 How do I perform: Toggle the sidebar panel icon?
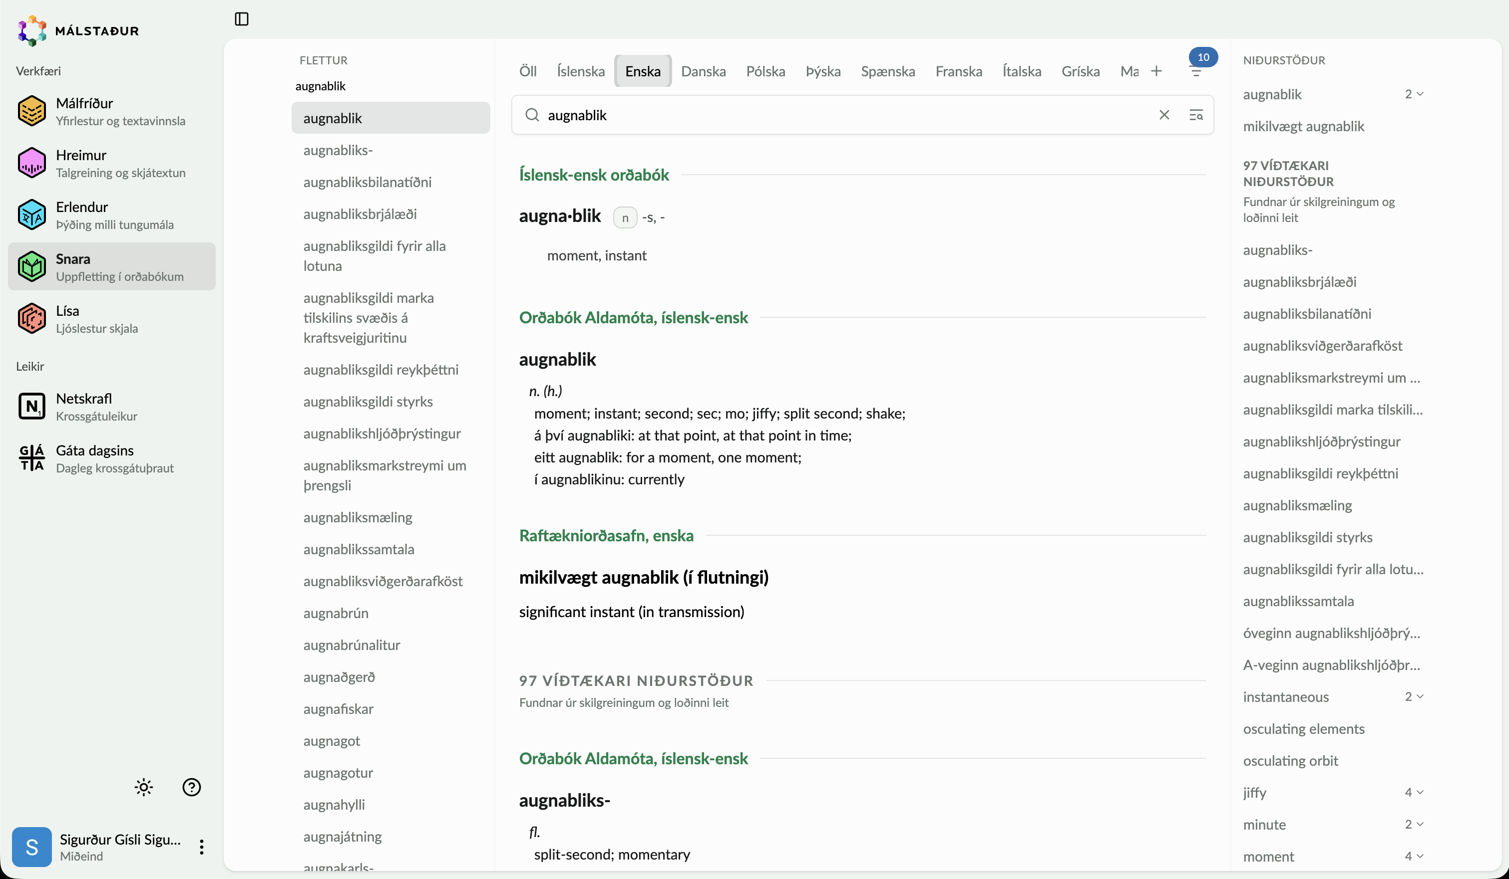pos(241,19)
